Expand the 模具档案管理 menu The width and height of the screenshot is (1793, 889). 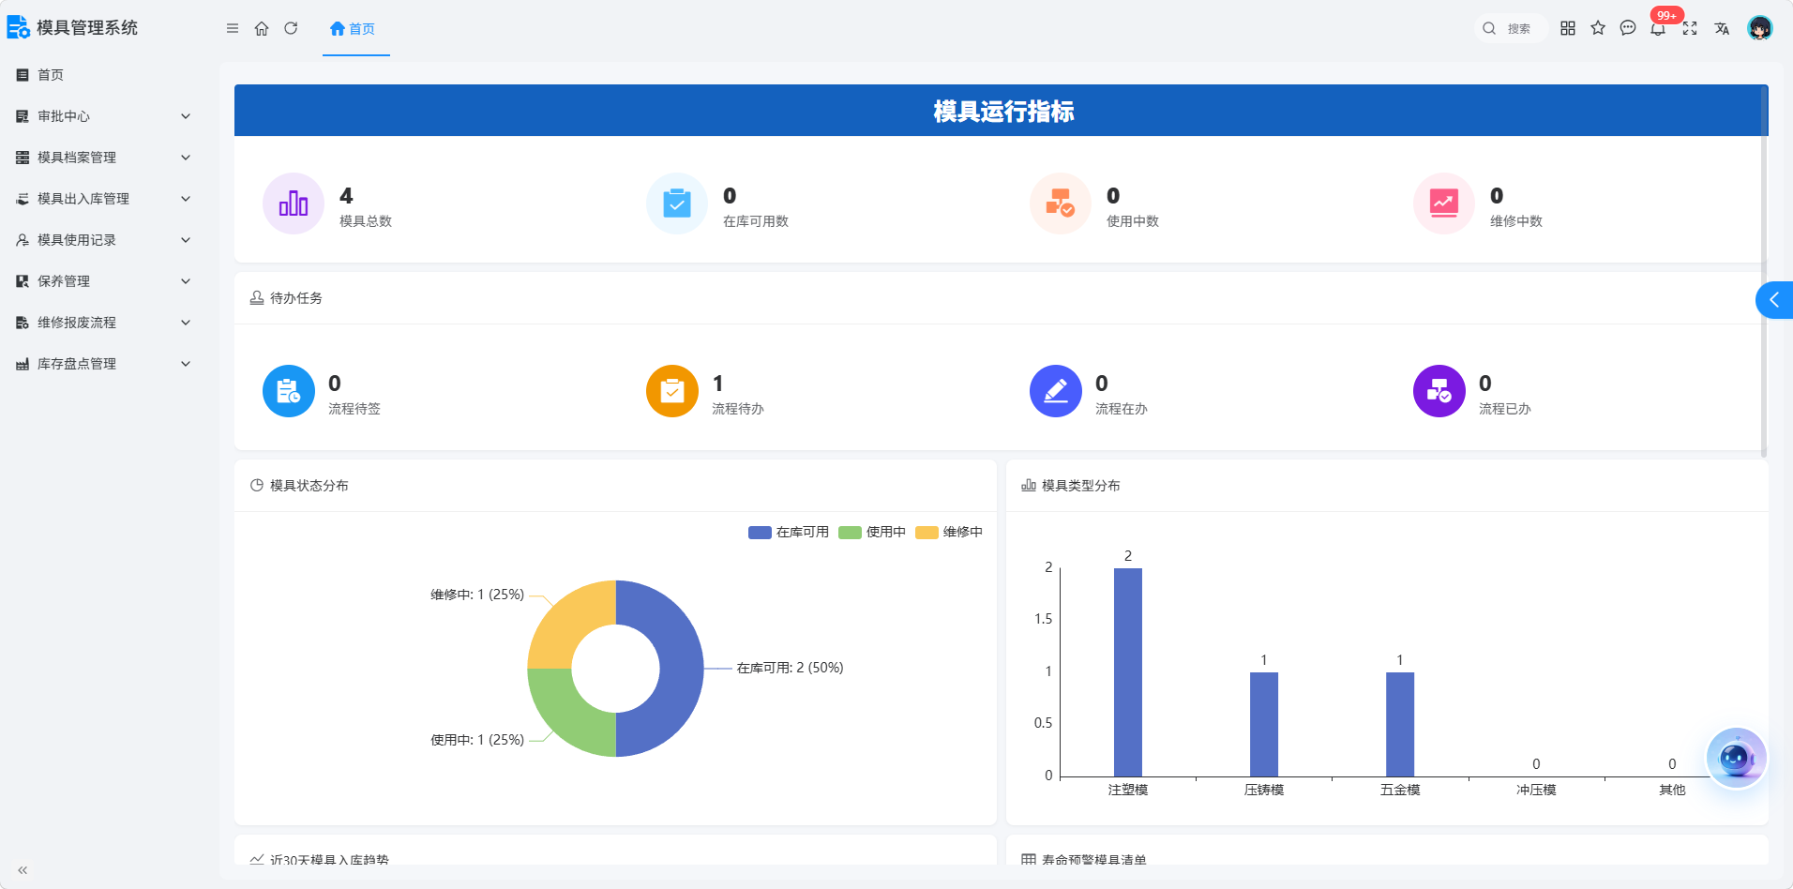[x=103, y=158]
